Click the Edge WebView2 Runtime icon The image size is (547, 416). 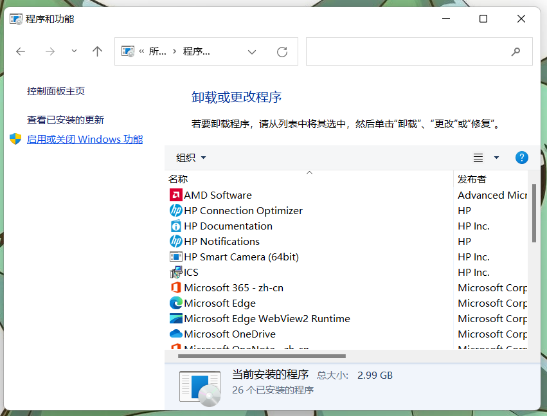click(176, 318)
